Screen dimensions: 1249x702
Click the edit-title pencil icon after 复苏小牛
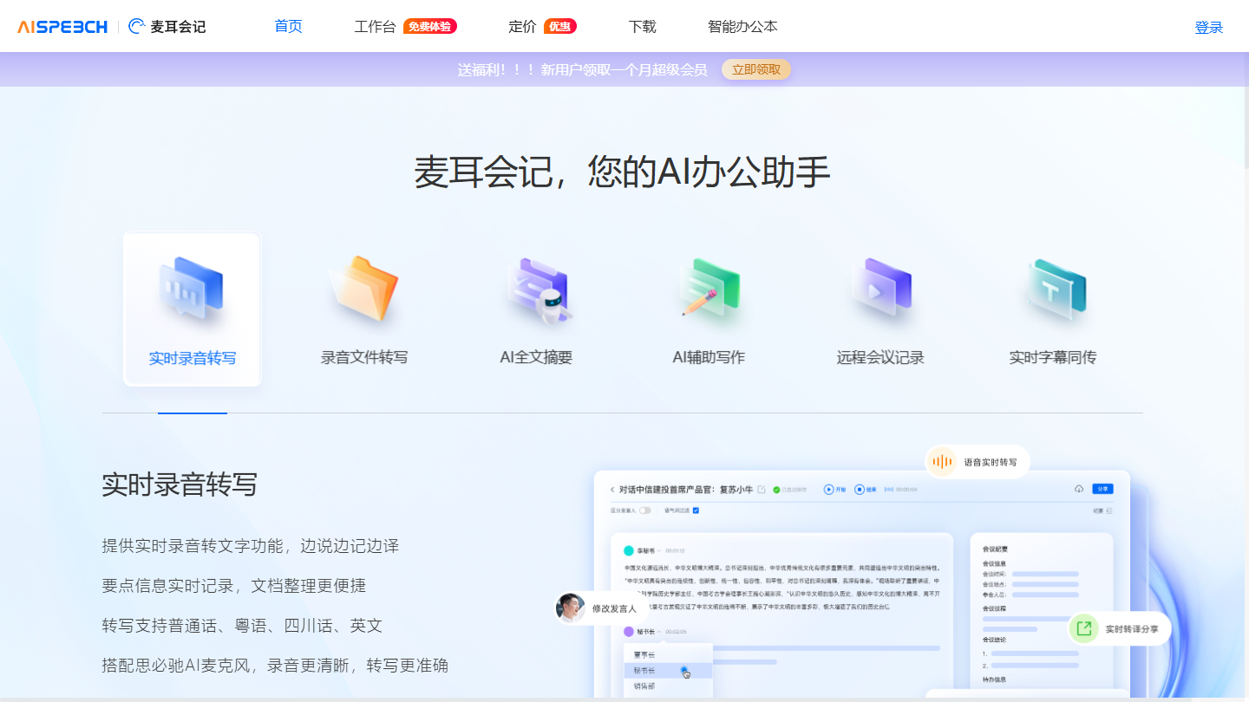click(x=762, y=490)
